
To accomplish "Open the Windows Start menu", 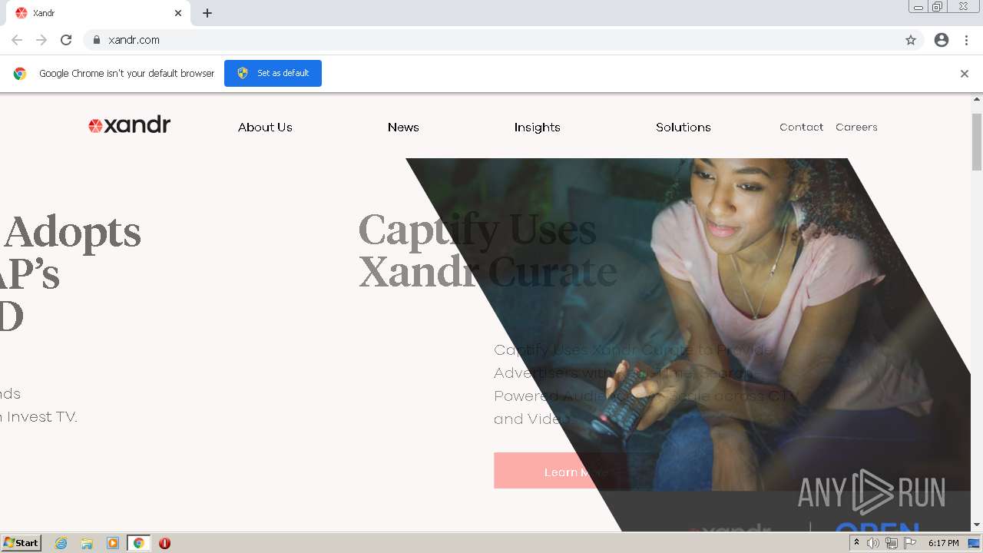I will pyautogui.click(x=22, y=543).
